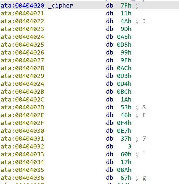Select address 00404025 row
Image resolution: width=179 pixels, height=184 pixels.
(x=22, y=45)
